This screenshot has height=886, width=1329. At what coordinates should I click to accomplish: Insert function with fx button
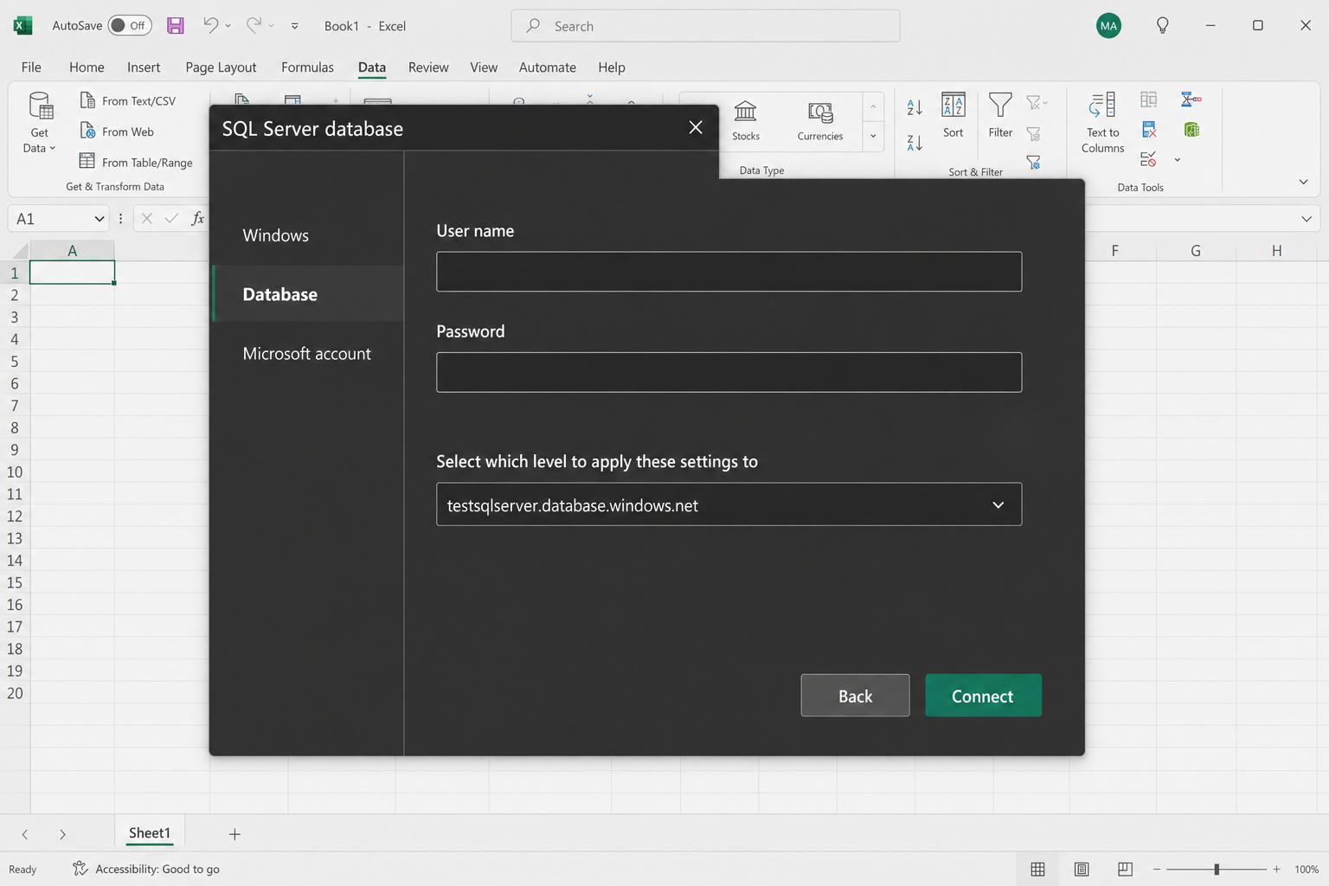[x=197, y=218]
